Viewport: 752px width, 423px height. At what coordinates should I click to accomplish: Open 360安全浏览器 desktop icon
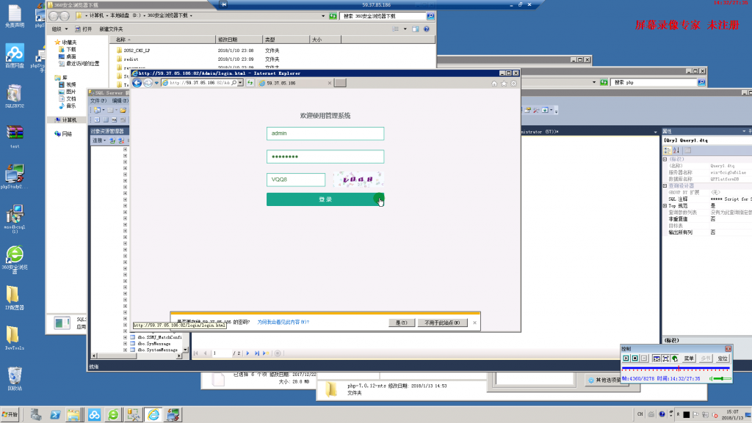point(14,255)
